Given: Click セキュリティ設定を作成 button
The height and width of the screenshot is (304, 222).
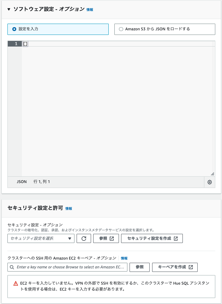Looking at the screenshot, I should point(152,238).
